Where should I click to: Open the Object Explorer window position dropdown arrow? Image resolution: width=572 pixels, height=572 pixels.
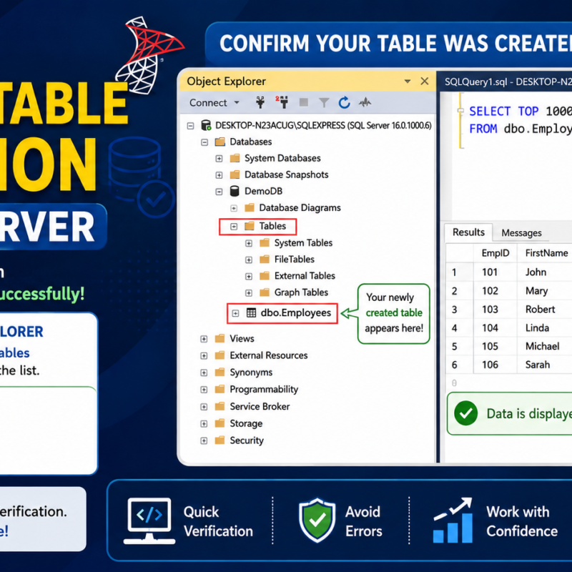(x=408, y=82)
